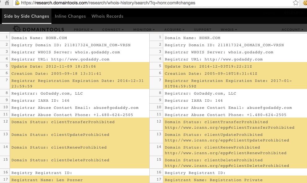Bookmark this page with the star icon
Screen dimensions: 307x183
click(x=296, y=3)
